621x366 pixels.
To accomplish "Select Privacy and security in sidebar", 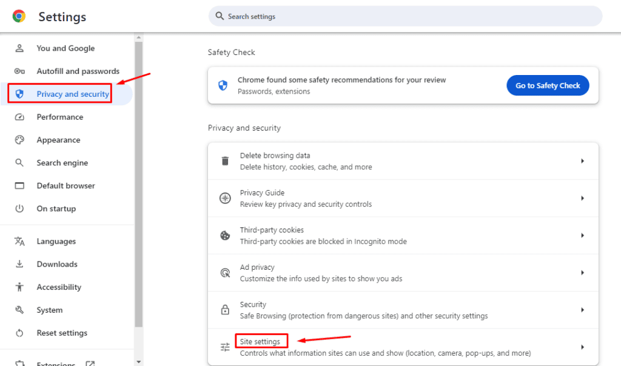I will [67, 94].
